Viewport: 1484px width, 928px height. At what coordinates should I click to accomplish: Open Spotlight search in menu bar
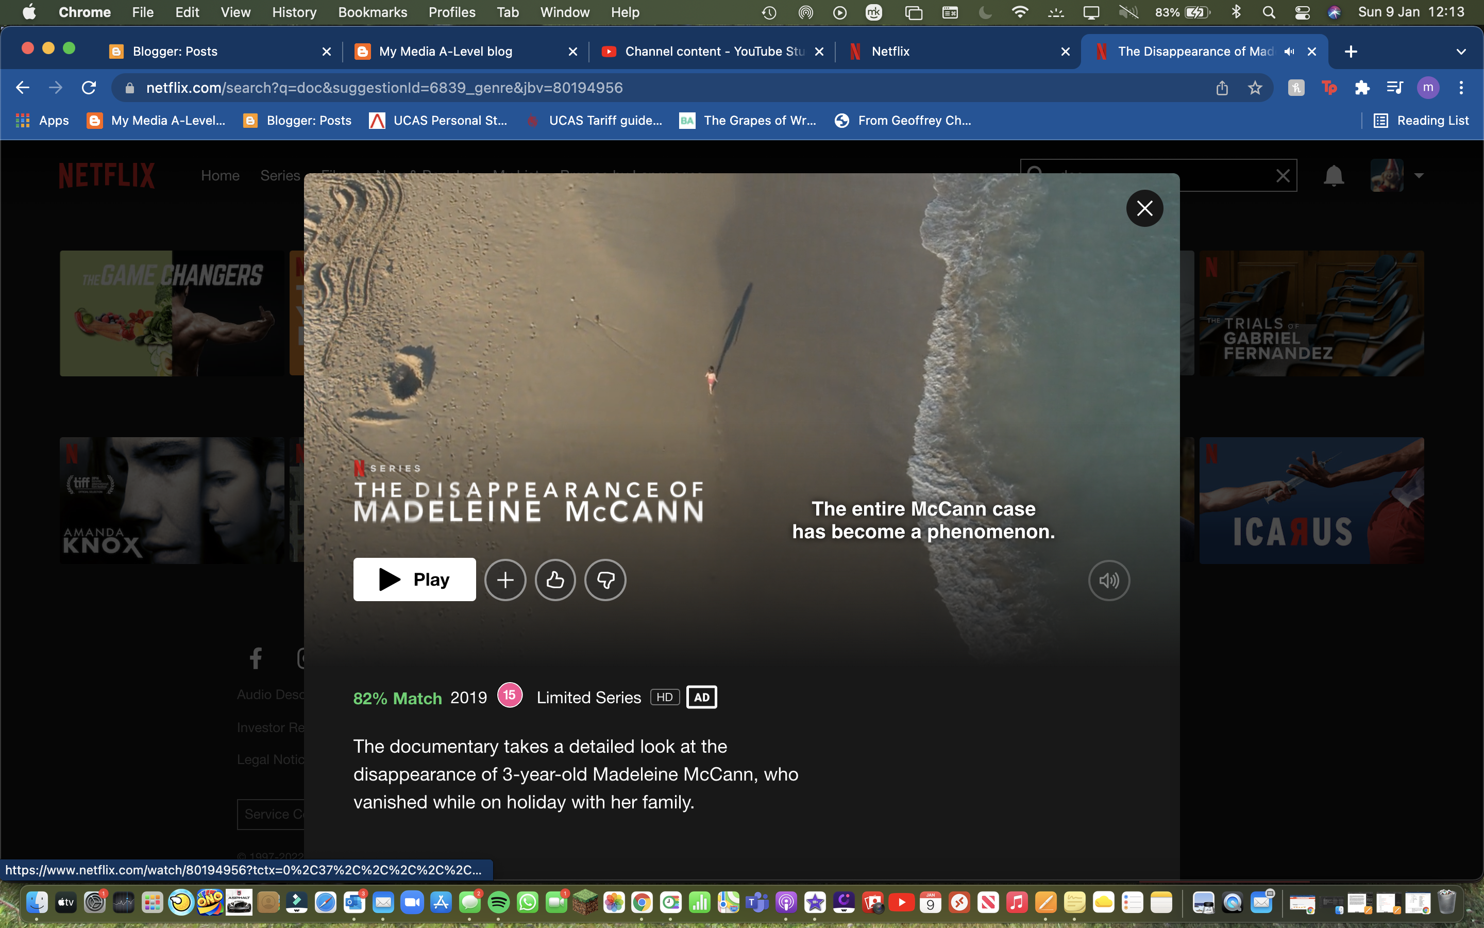tap(1269, 12)
